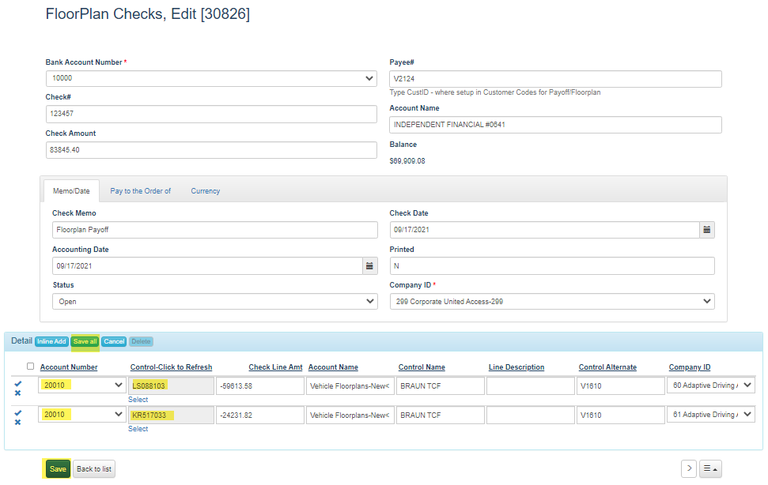This screenshot has width=768, height=485.
Task: Click the Check# input field
Action: (x=211, y=114)
